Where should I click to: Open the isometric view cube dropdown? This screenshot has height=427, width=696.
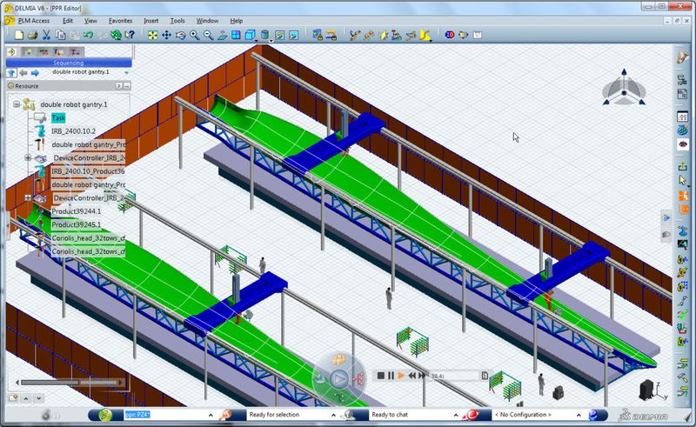(257, 41)
